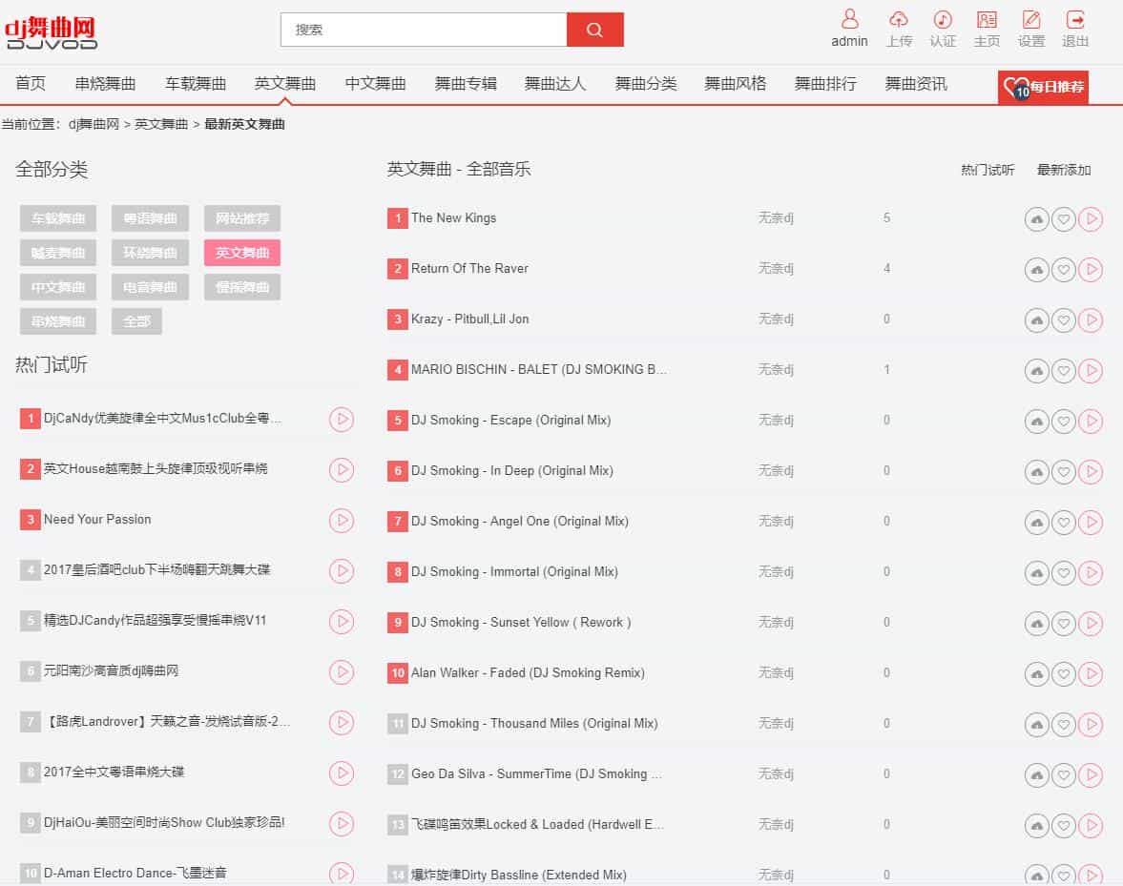Image resolution: width=1123 pixels, height=886 pixels.
Task: Click the red search magnifier button
Action: coord(594,30)
